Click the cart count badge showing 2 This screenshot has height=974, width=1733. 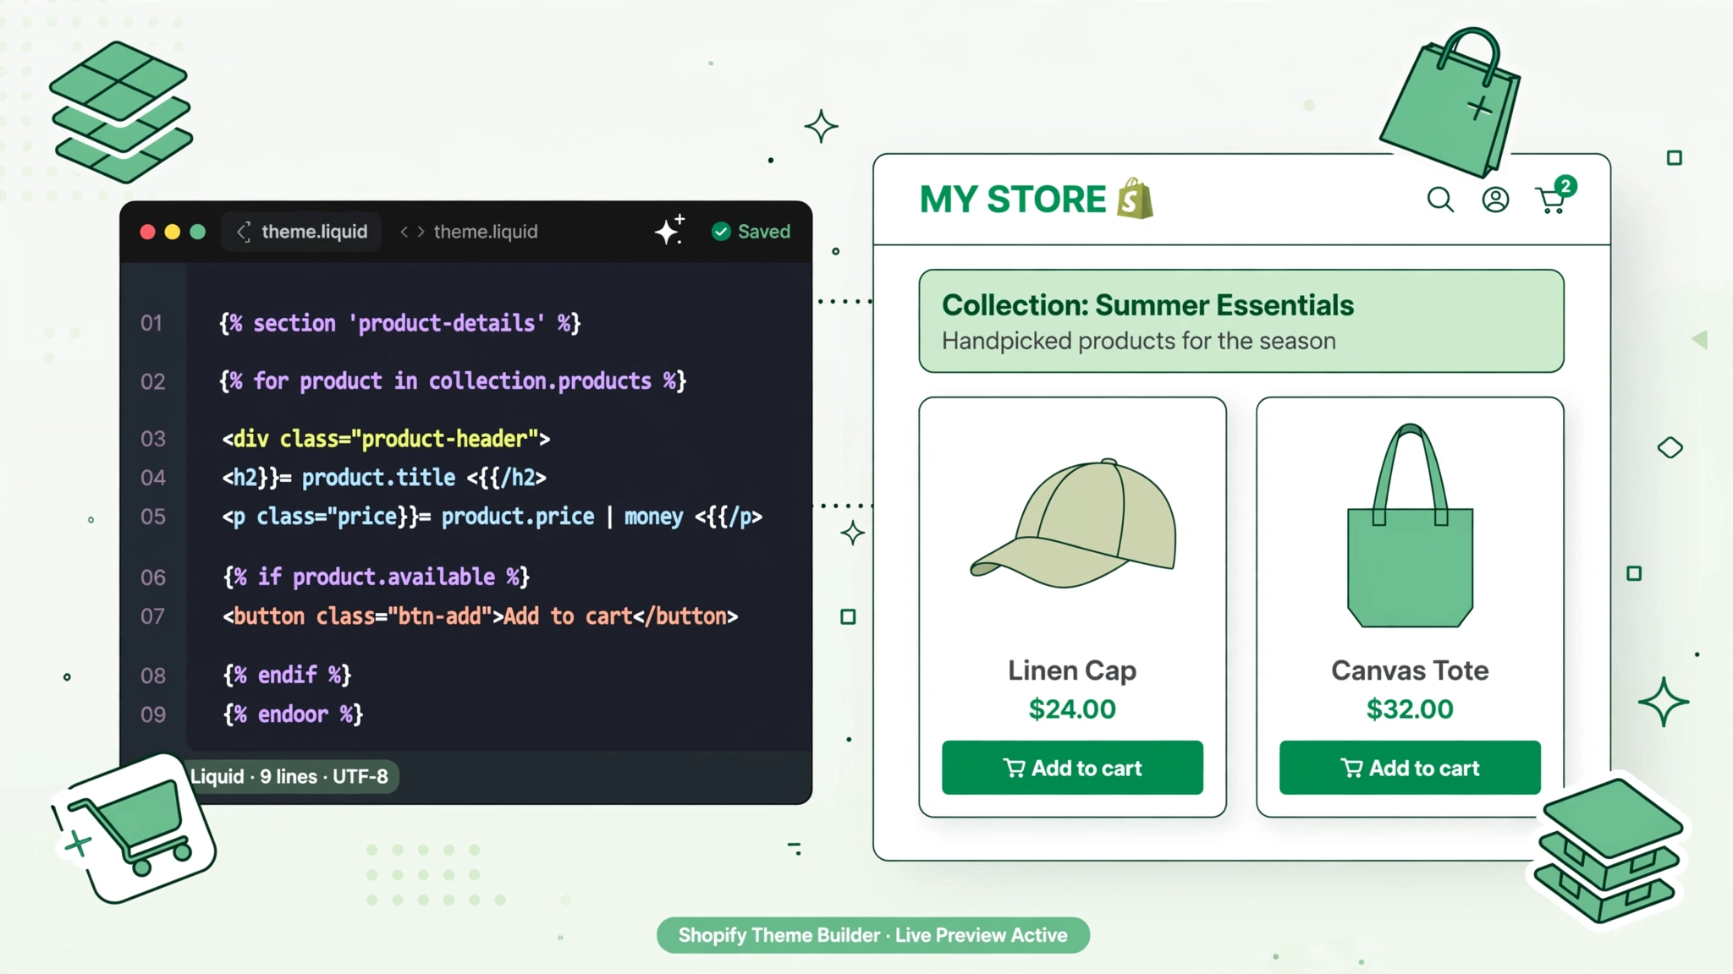click(x=1565, y=186)
